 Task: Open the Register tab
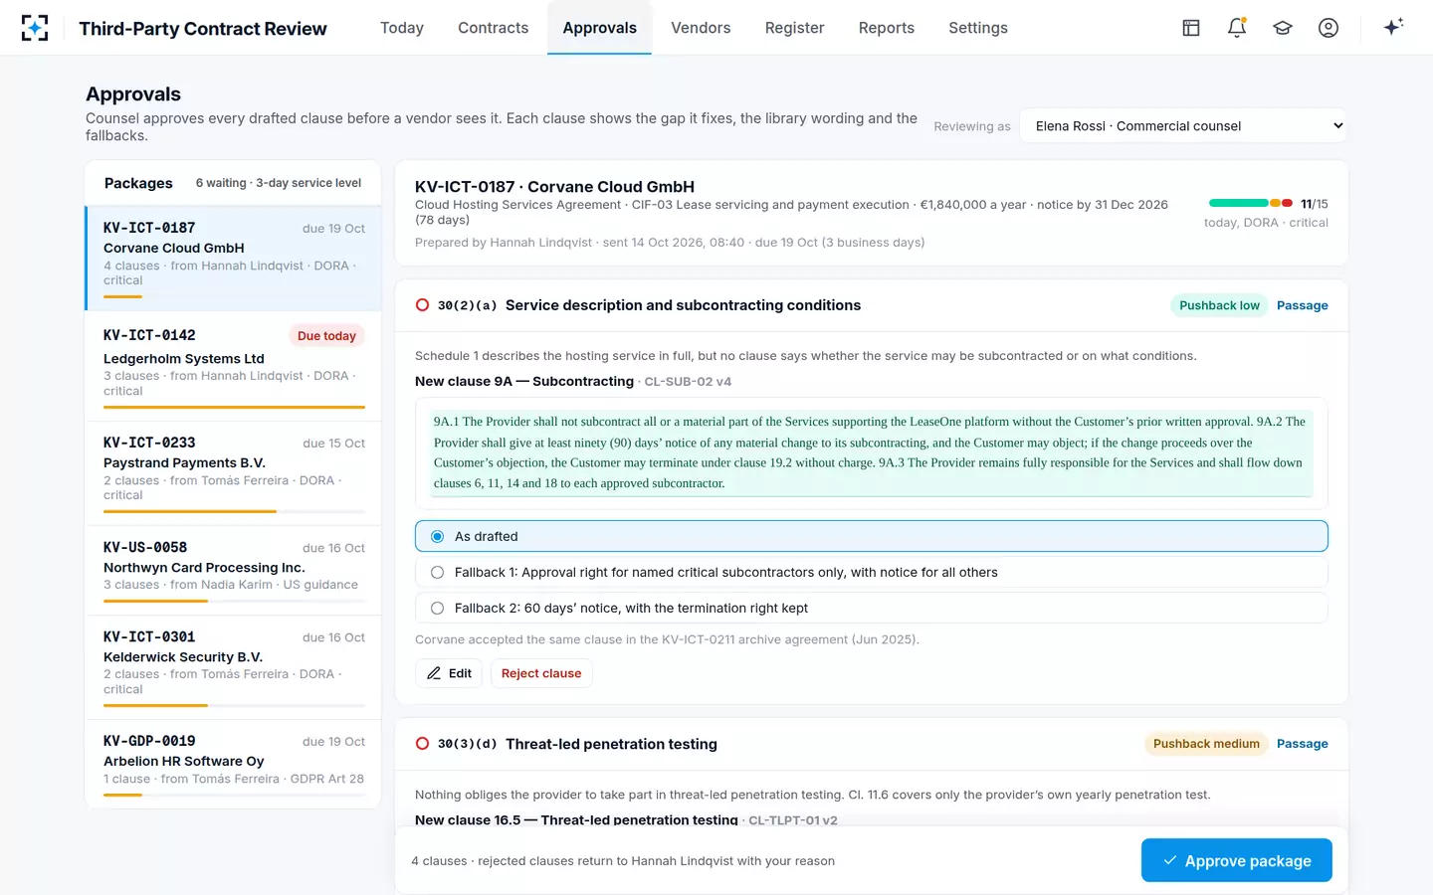click(x=795, y=28)
